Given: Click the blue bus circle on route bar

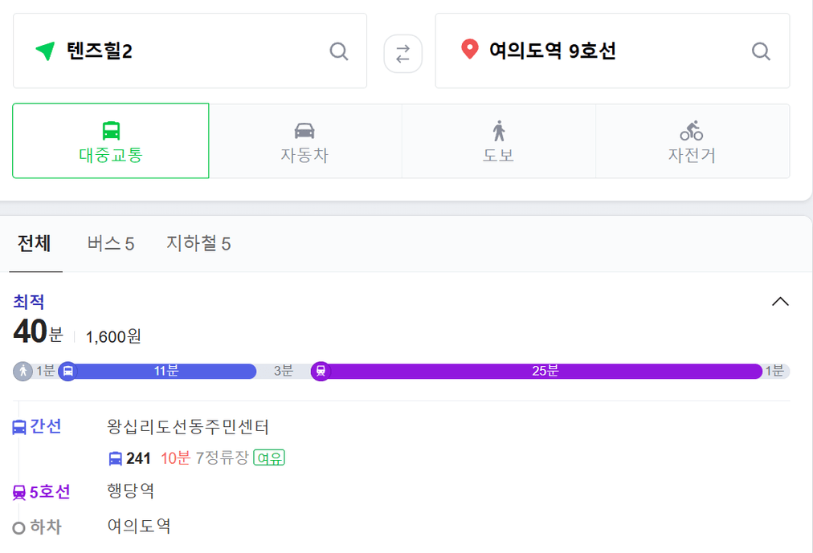Looking at the screenshot, I should tap(68, 372).
